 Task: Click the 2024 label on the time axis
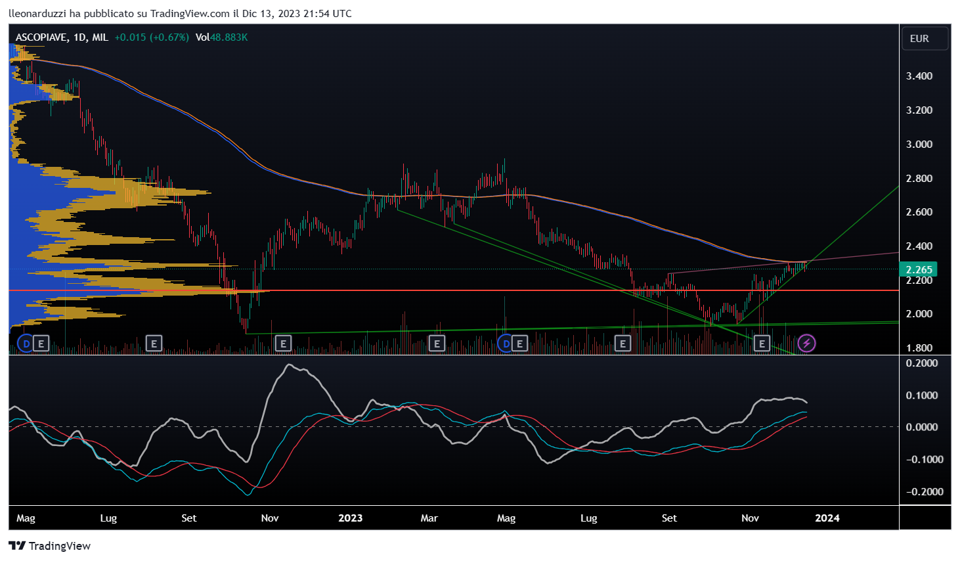click(827, 518)
